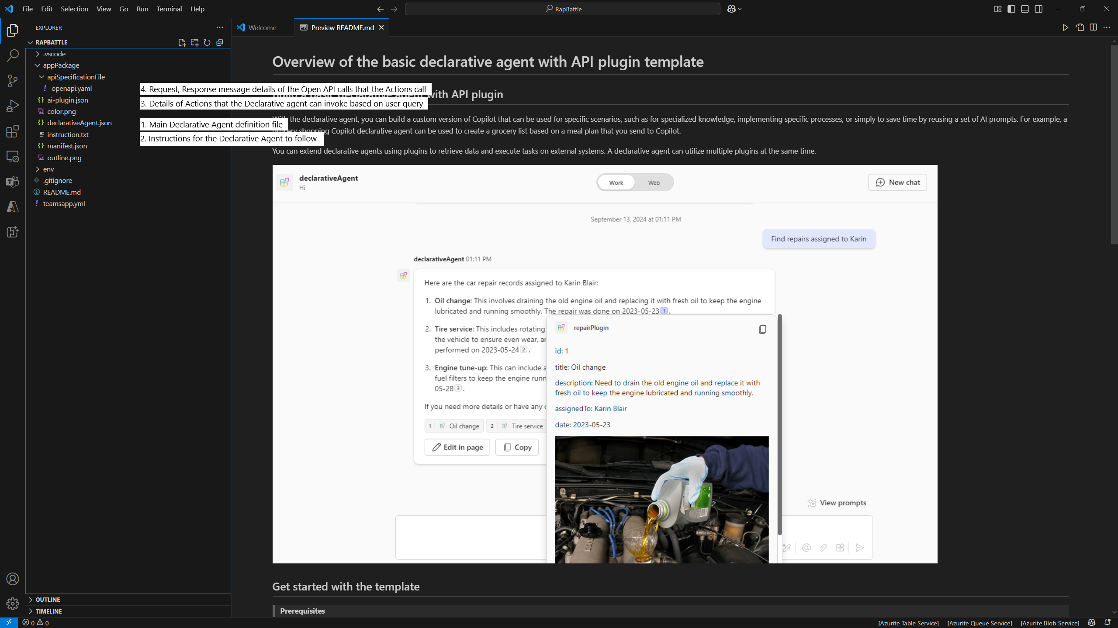Open the Terminal menu

click(x=169, y=9)
